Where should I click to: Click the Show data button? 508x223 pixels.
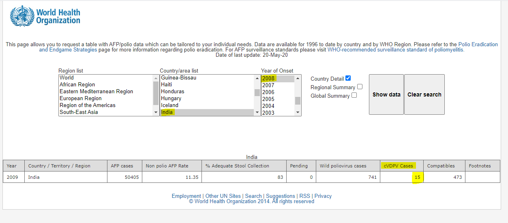coord(386,94)
